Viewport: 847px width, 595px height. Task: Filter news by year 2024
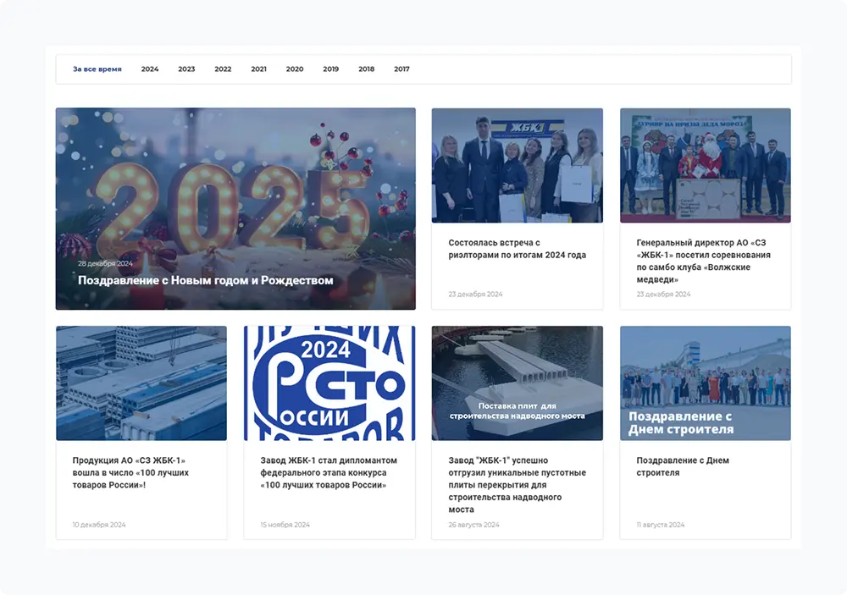[150, 69]
